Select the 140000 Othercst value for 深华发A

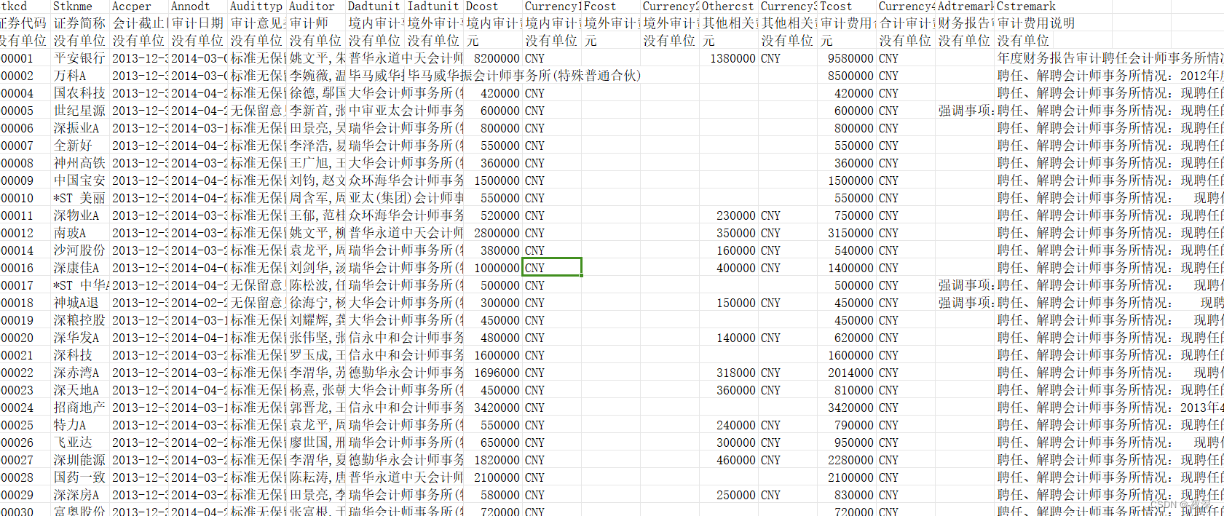[x=729, y=338]
